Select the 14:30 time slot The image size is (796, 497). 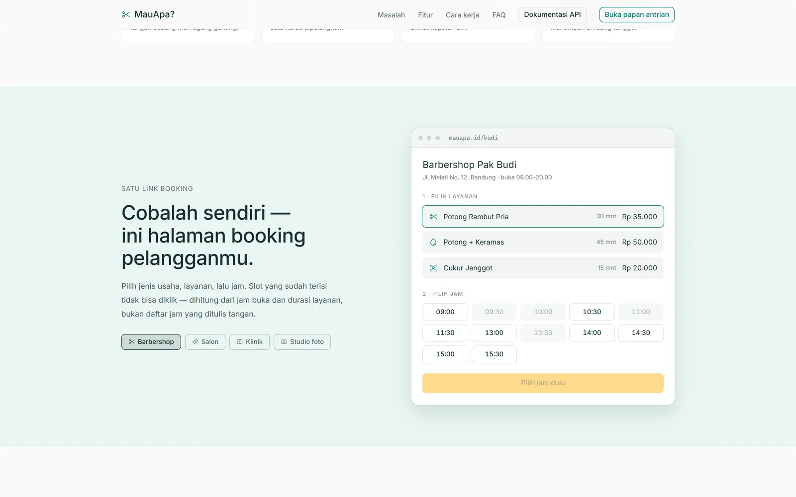coord(641,333)
